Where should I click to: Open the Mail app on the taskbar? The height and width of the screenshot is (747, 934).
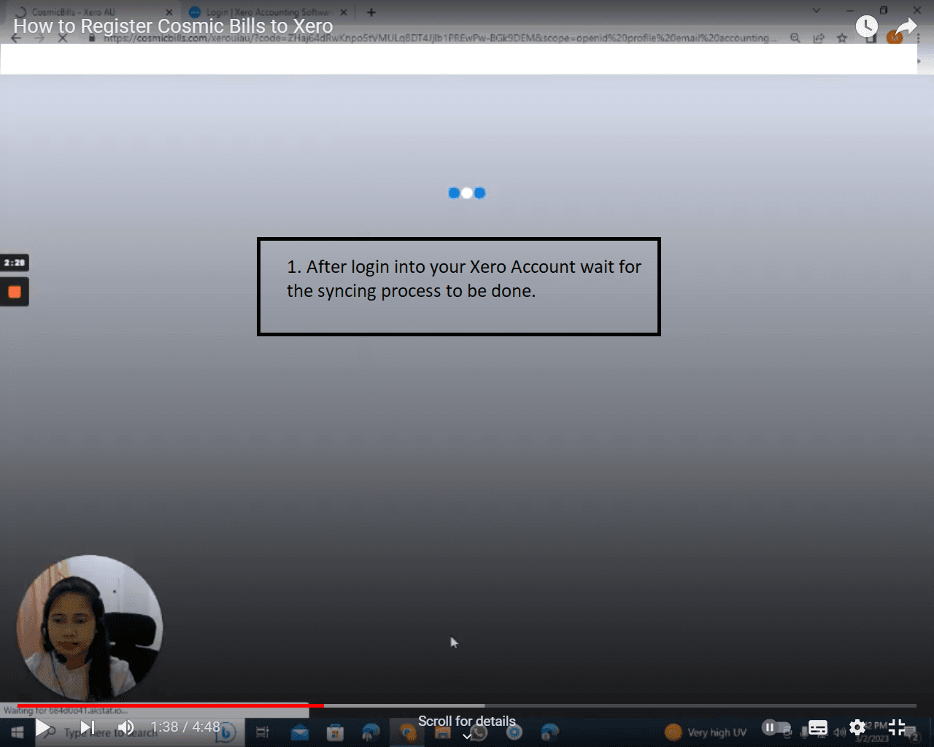tap(299, 732)
